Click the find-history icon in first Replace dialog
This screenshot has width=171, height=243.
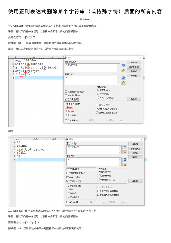tap(123, 65)
